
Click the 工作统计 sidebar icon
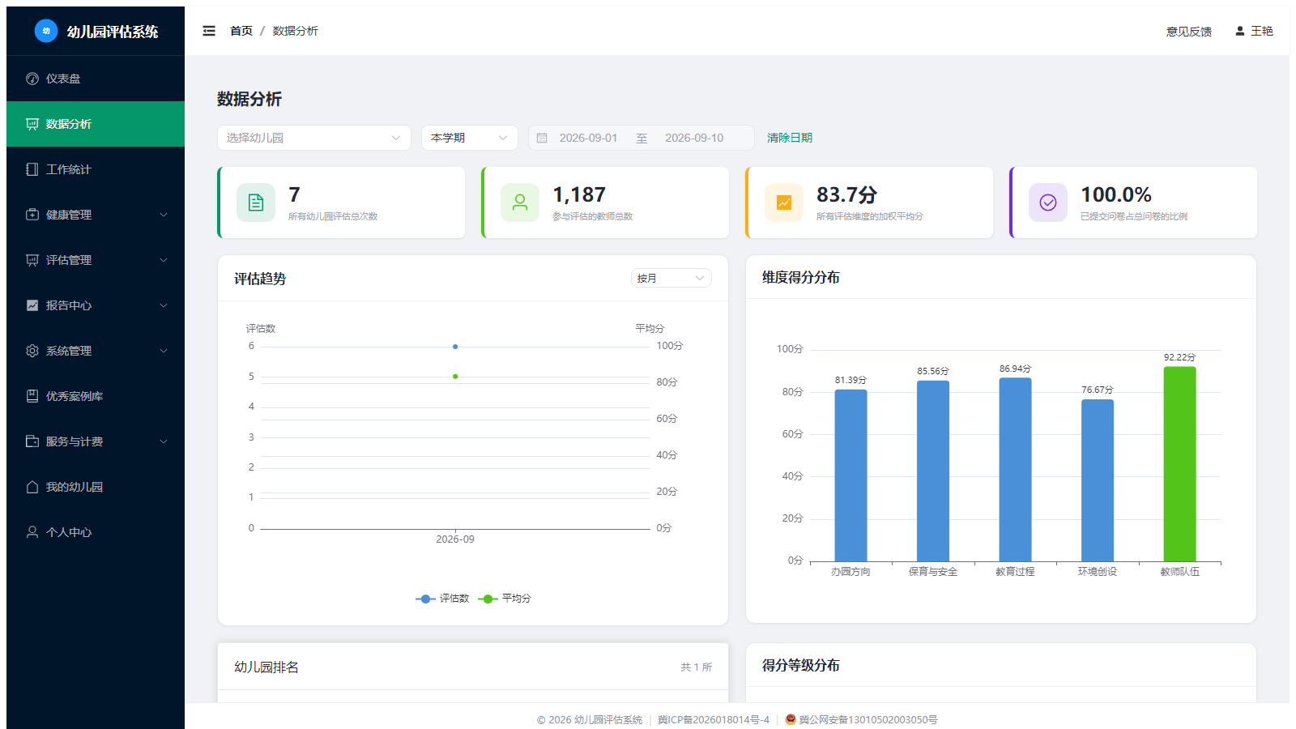pos(32,169)
